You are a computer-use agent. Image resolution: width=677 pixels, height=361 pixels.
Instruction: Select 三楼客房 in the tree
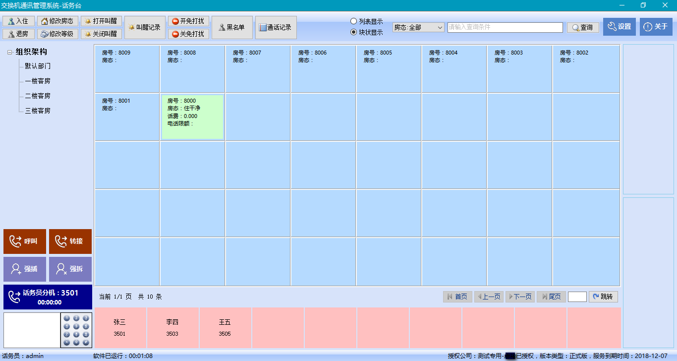38,111
